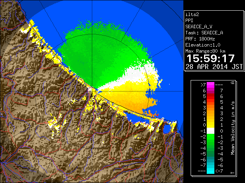
Task: Click the "Mean Velocity in m/s" legend title
Action: point(233,128)
